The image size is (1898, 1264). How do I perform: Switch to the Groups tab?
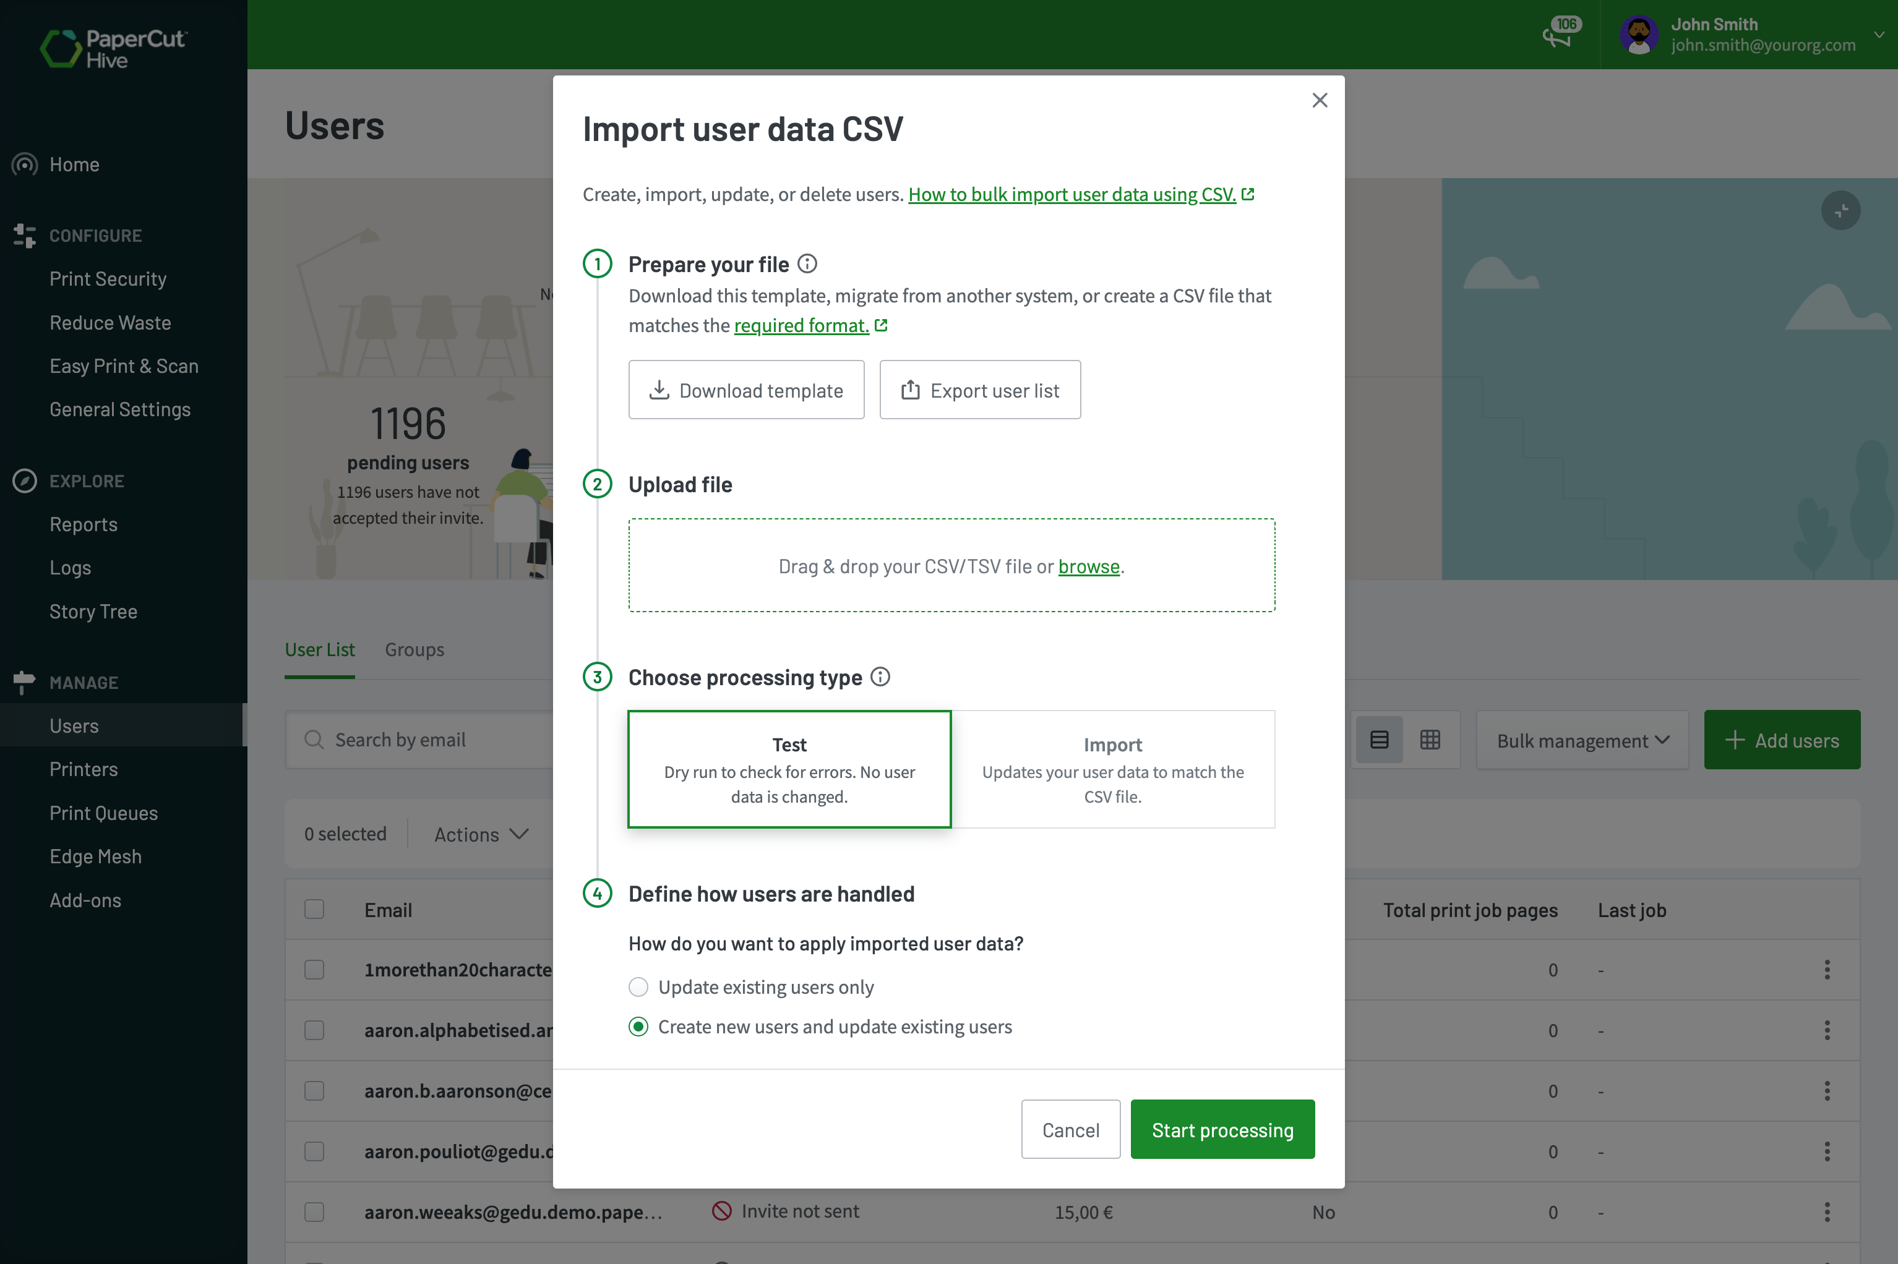pyautogui.click(x=414, y=650)
